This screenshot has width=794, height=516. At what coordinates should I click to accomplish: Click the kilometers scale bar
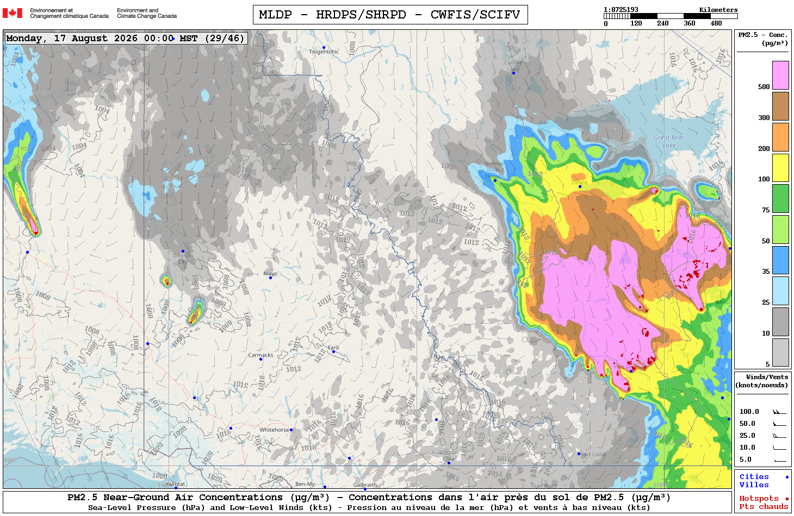click(x=671, y=16)
